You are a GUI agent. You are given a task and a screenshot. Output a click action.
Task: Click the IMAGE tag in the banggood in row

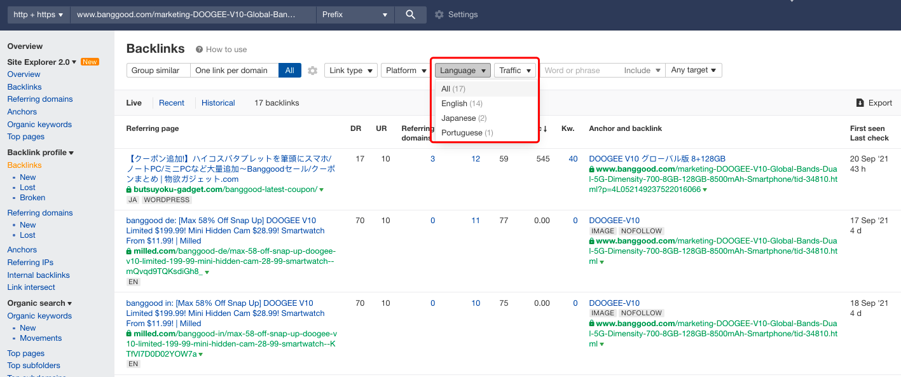point(603,313)
